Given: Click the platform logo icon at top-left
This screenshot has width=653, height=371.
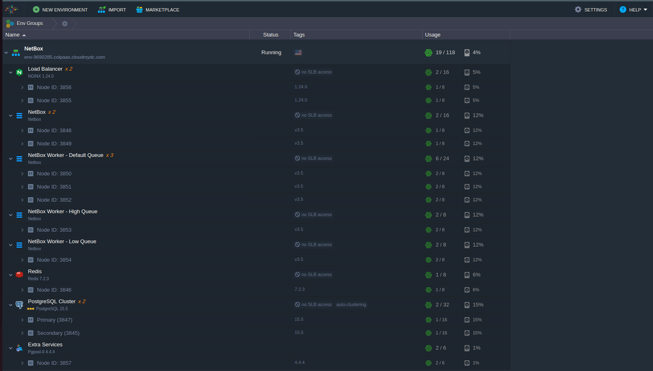Looking at the screenshot, I should [12, 9].
